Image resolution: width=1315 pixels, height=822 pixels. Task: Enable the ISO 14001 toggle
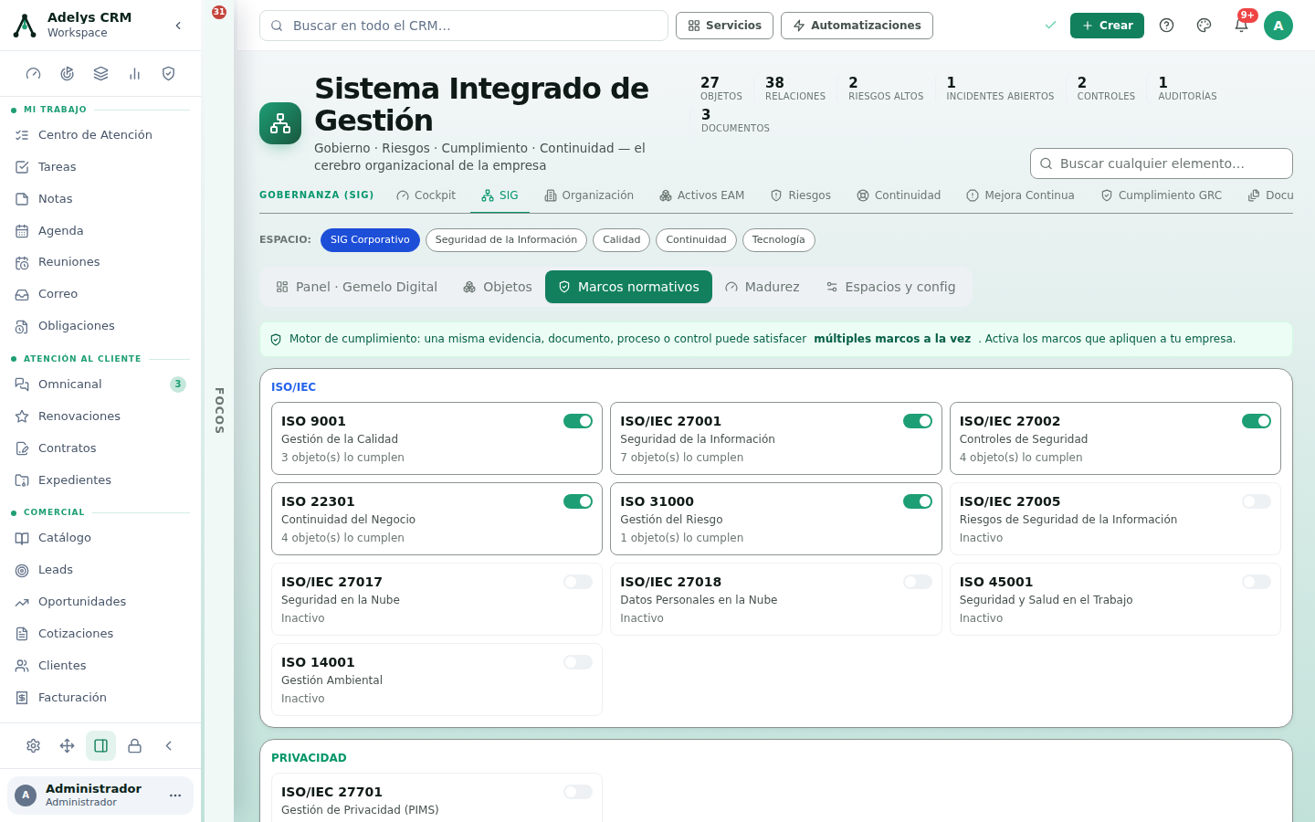578,662
